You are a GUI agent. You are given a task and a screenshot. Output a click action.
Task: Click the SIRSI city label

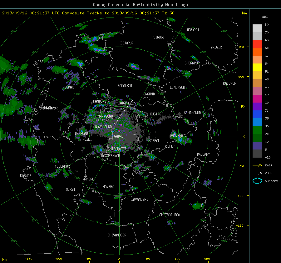71,190
